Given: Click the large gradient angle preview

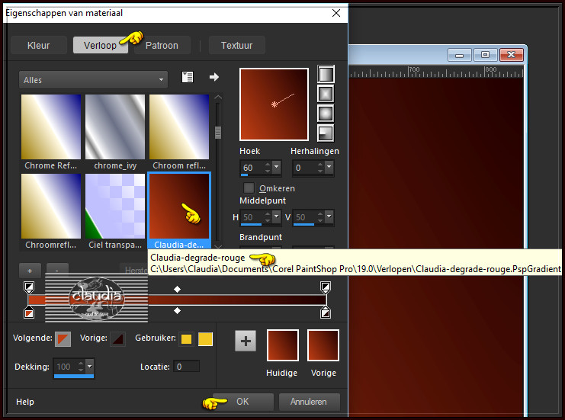Looking at the screenshot, I should pos(274,104).
